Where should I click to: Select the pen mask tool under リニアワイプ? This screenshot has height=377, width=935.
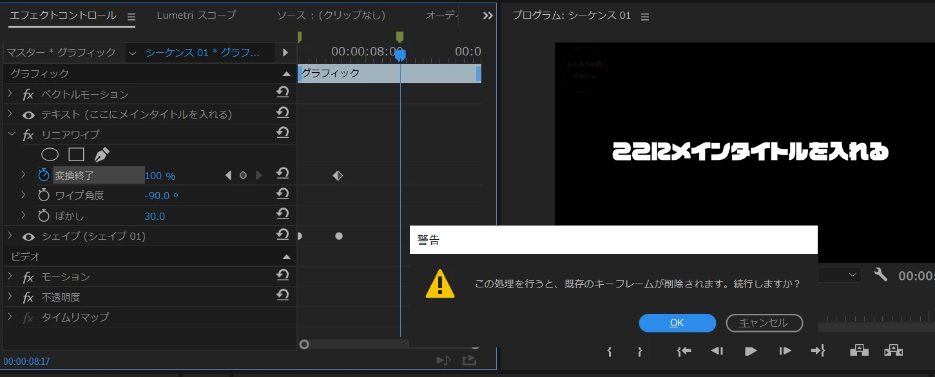(102, 155)
